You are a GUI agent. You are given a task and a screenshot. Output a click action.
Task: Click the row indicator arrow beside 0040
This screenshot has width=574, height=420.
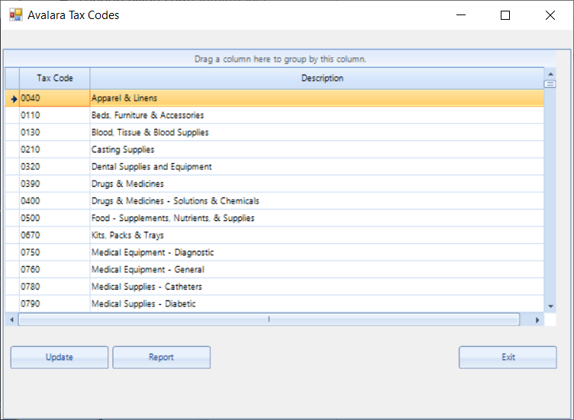click(x=14, y=98)
